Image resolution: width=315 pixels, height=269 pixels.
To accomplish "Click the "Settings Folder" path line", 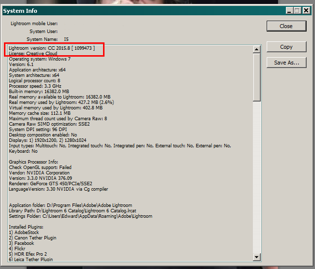I will point(80,216).
